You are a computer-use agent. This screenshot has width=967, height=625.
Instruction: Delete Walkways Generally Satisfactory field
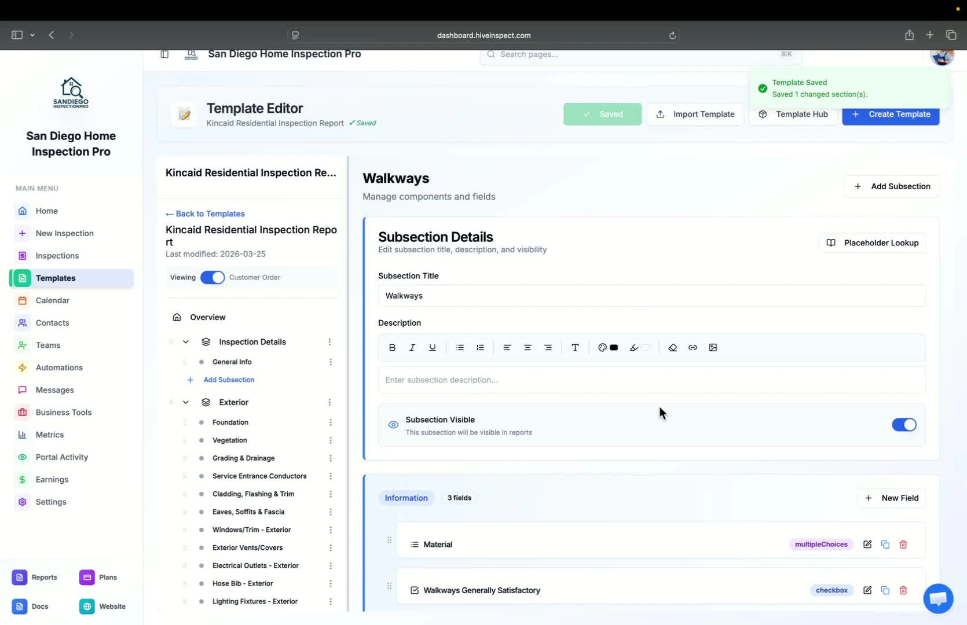(903, 590)
